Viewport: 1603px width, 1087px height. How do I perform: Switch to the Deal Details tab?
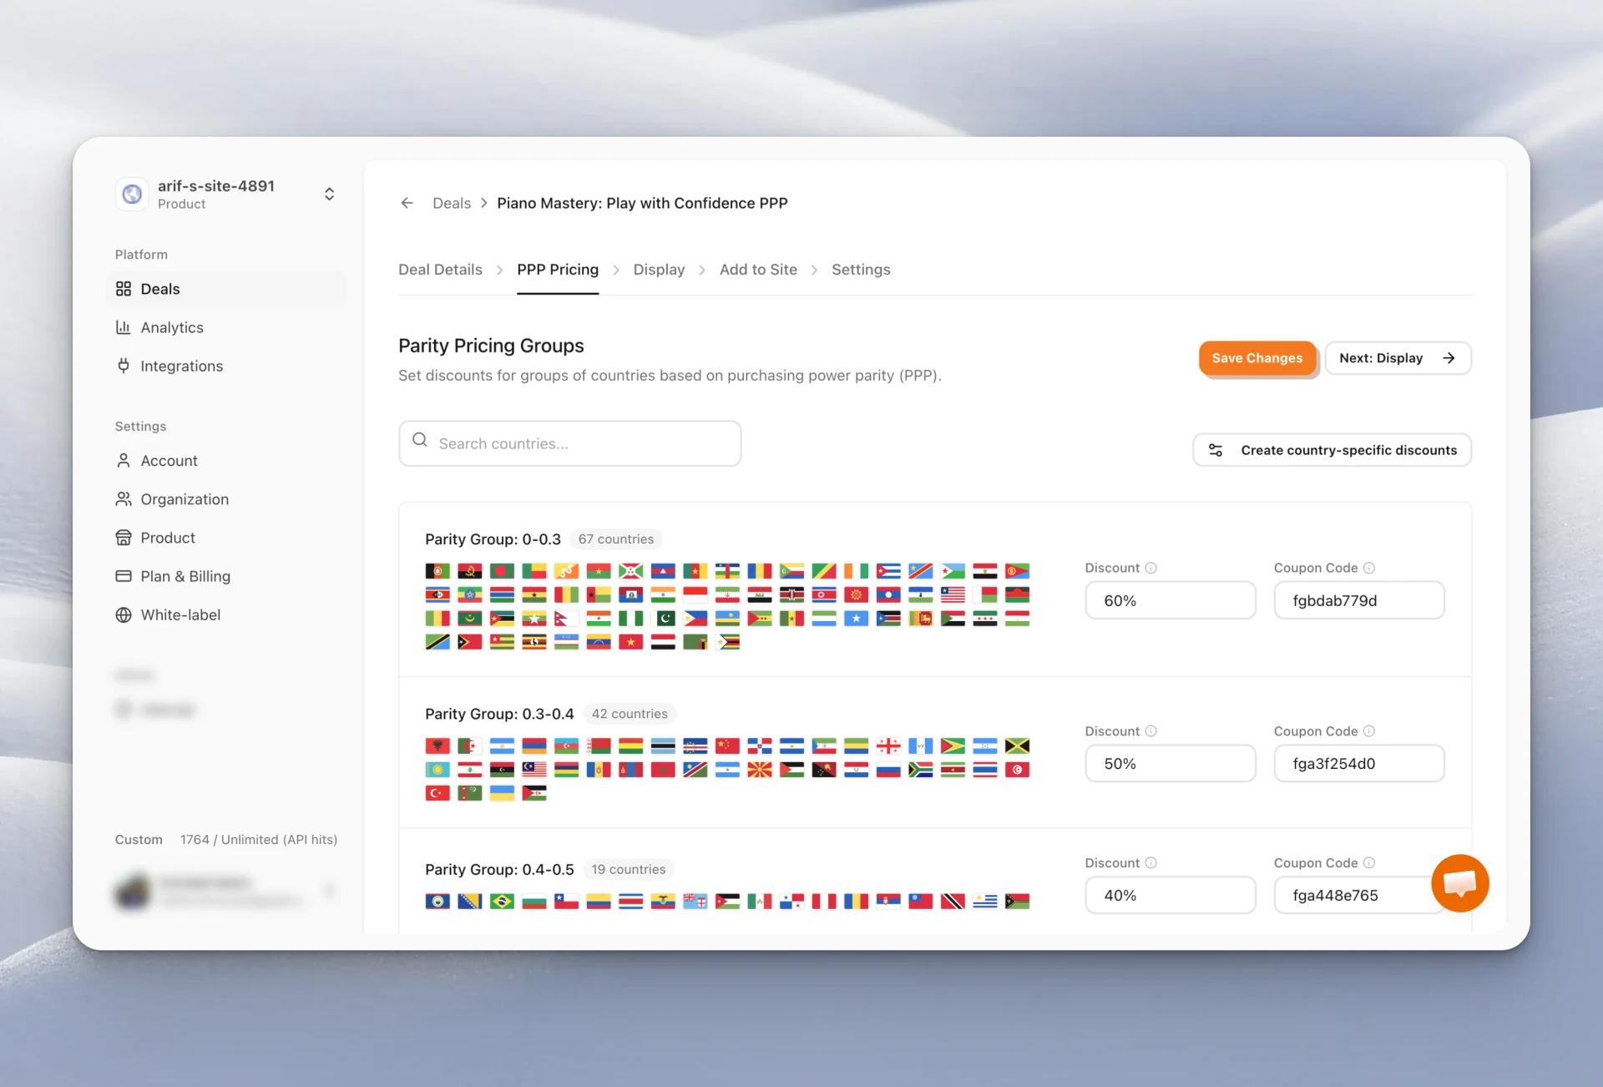point(440,270)
